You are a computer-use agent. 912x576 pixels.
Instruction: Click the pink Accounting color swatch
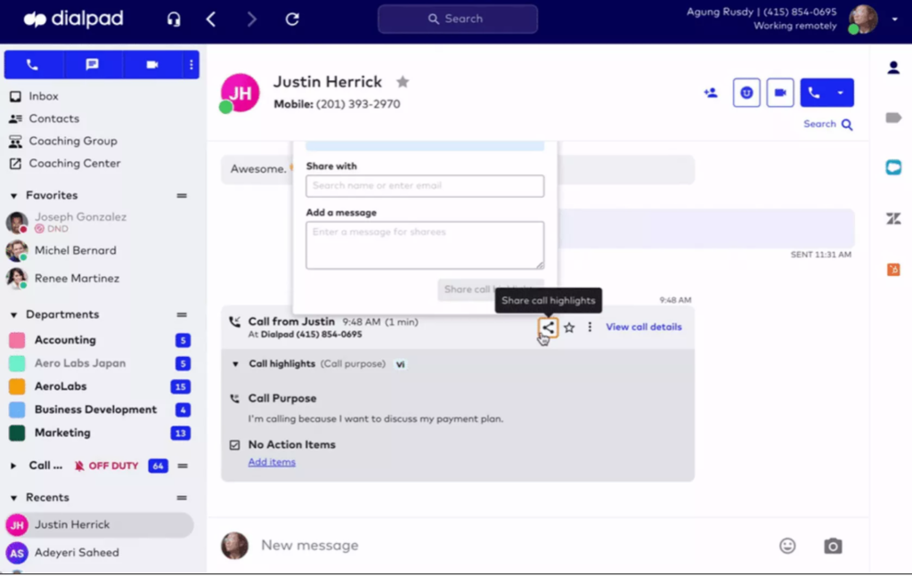(x=19, y=340)
